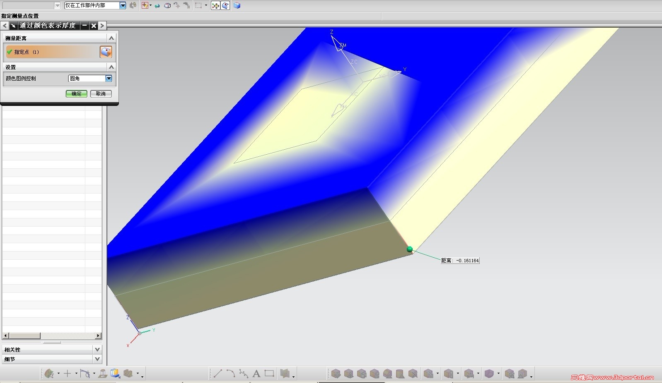Click the purple shell body icon
The image size is (662, 383).
click(489, 374)
